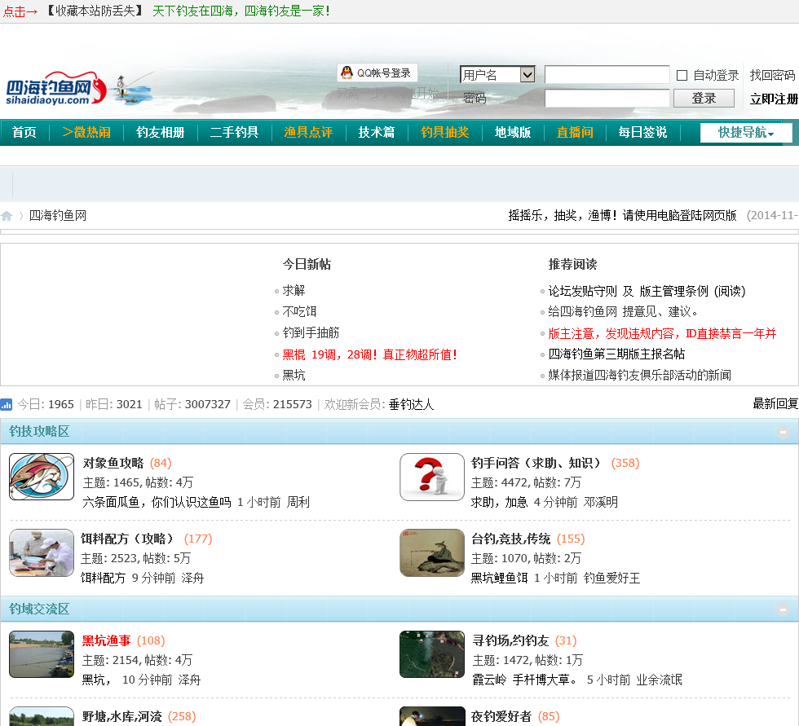The image size is (799, 726).
Task: Open 夜钓爱好者 forum thumbnail
Action: [x=432, y=716]
